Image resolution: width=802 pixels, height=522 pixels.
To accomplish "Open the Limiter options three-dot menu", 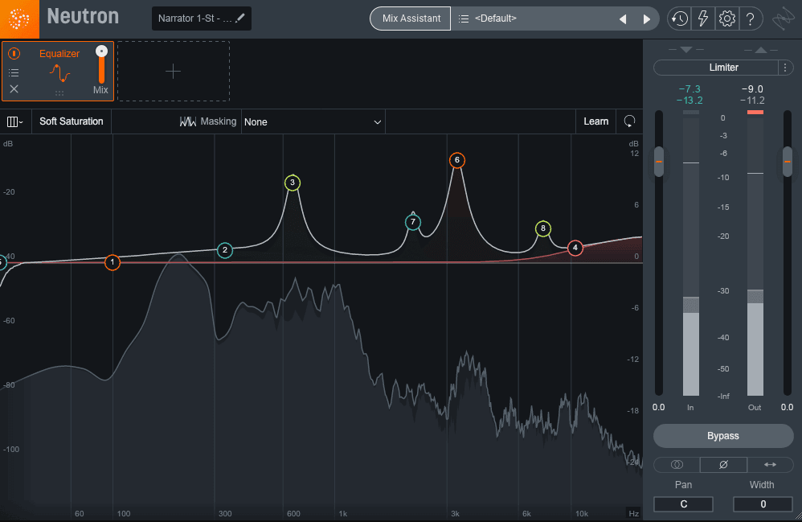I will tap(786, 68).
